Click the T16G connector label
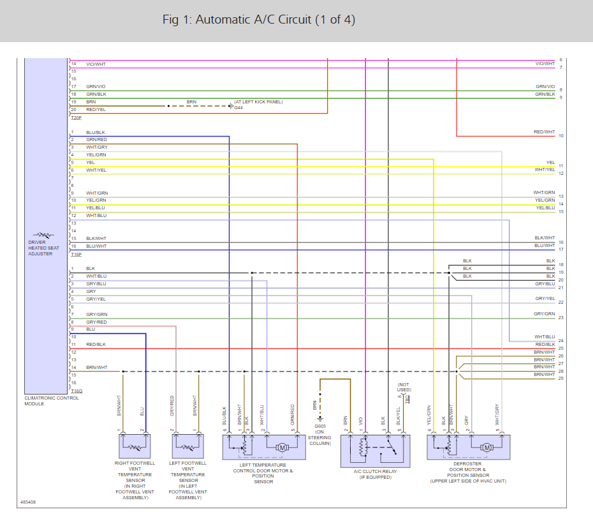593x519 pixels. [77, 390]
